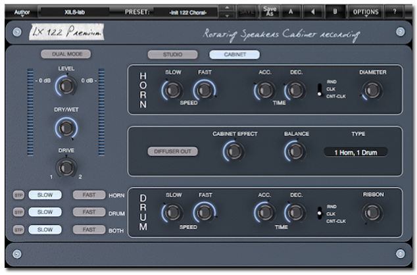The image size is (417, 275).
Task: Click STP button in the DRUM row
Action: (18, 213)
